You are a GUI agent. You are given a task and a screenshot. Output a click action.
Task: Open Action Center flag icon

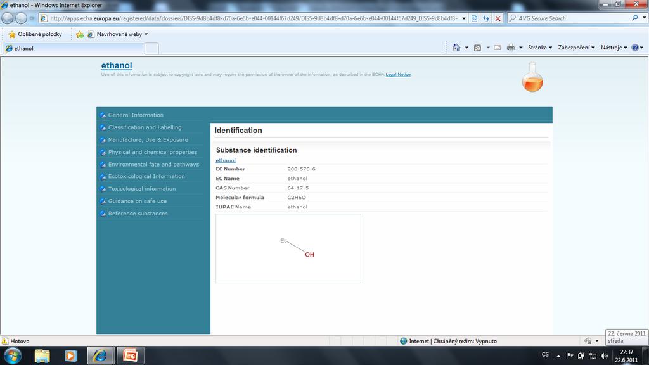pyautogui.click(x=570, y=355)
